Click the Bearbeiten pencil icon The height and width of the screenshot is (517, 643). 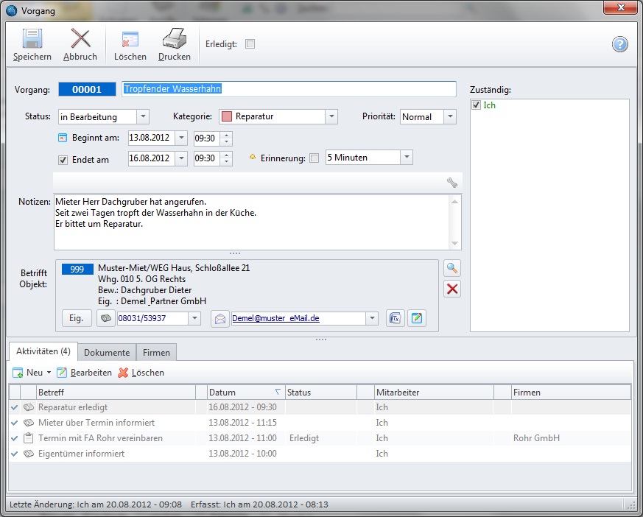(62, 372)
